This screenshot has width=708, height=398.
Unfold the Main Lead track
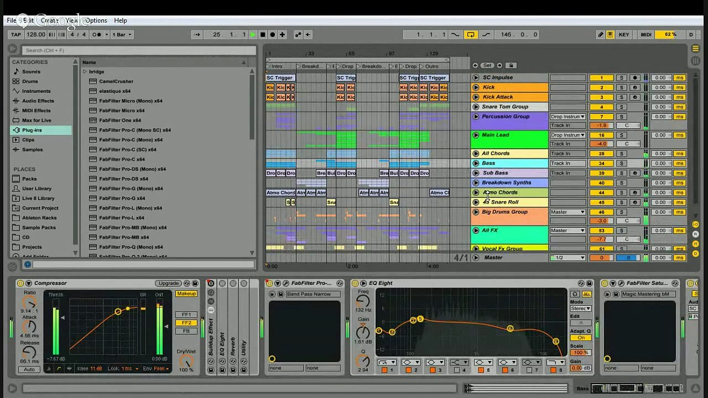(476, 135)
